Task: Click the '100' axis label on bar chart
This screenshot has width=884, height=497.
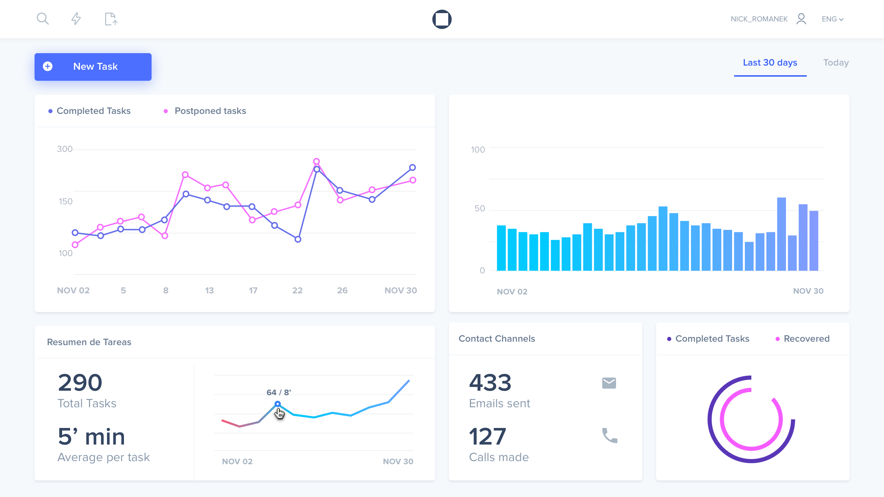Action: click(x=478, y=150)
